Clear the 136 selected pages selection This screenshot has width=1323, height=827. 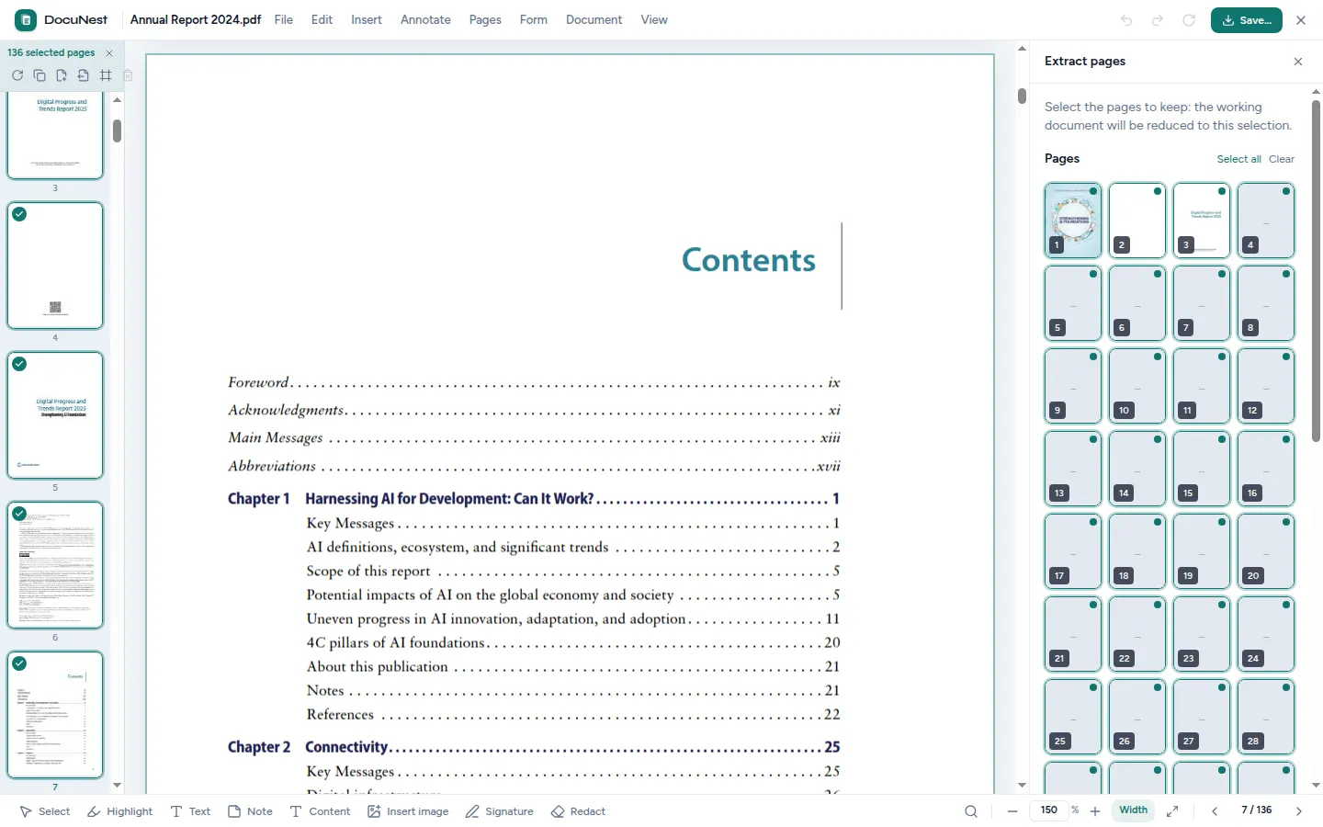109,53
